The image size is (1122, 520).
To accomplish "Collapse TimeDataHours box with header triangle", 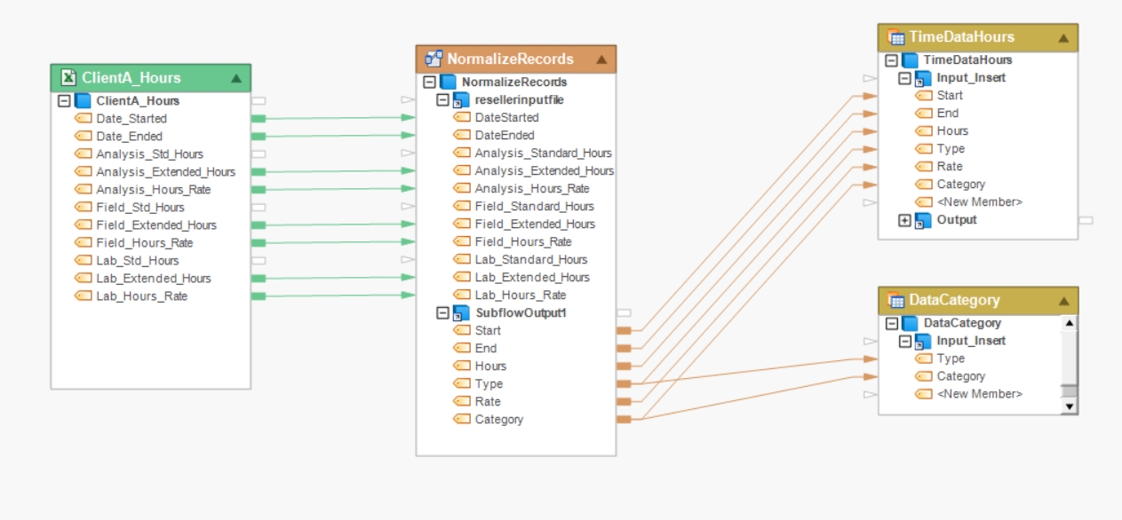I will point(1063,38).
